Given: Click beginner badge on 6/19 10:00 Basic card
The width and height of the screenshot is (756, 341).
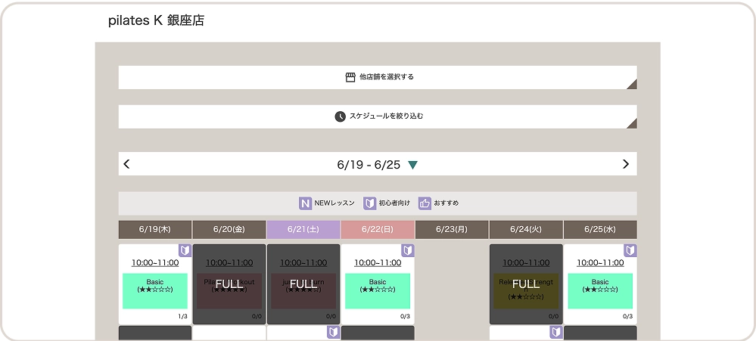Looking at the screenshot, I should pos(185,250).
